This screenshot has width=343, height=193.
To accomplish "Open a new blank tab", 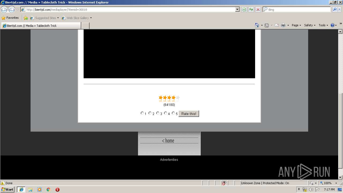I will pos(85,26).
